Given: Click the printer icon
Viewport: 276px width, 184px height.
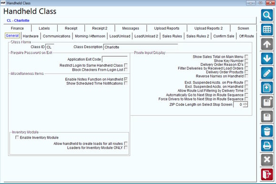Looking at the screenshot, I should point(267,145).
